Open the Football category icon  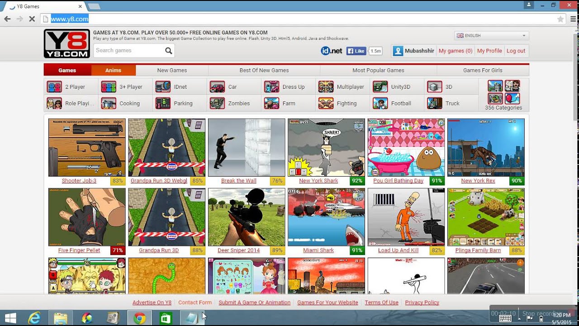click(x=380, y=103)
